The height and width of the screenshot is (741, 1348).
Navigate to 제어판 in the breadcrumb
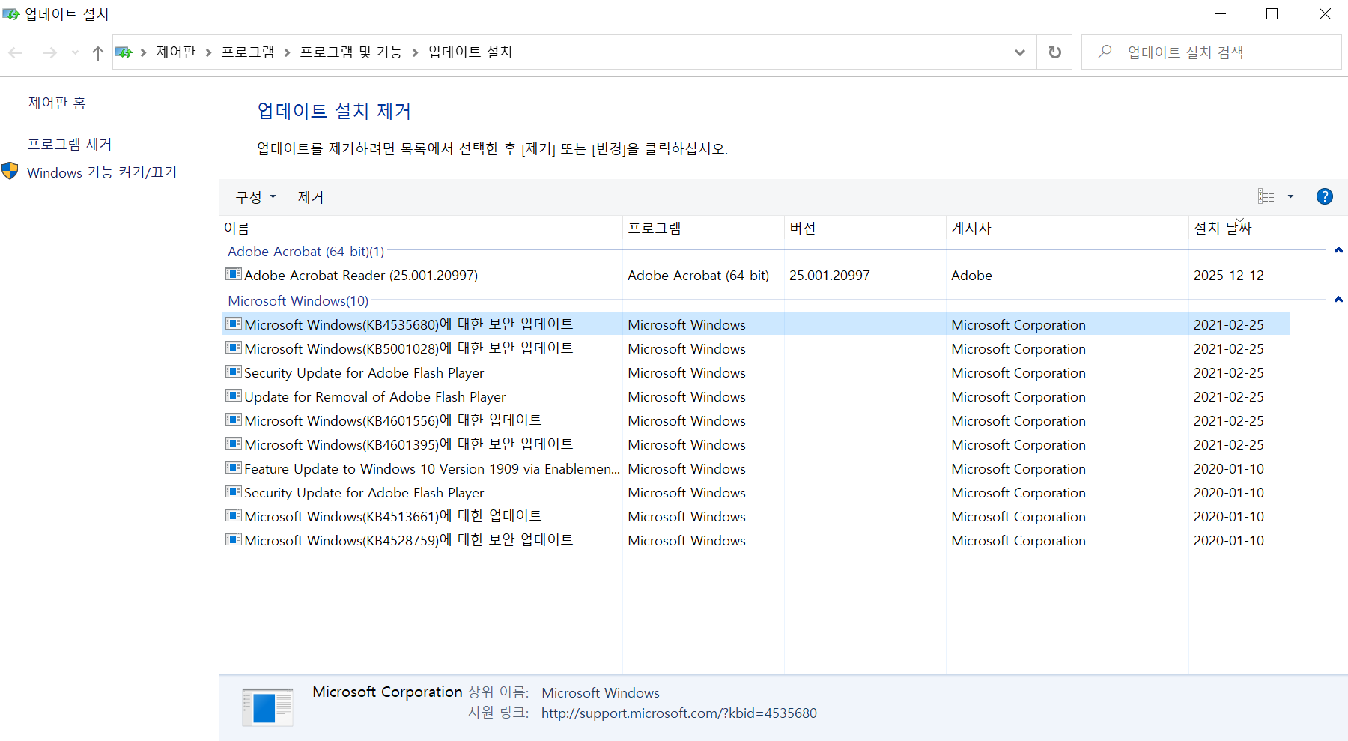pyautogui.click(x=176, y=52)
